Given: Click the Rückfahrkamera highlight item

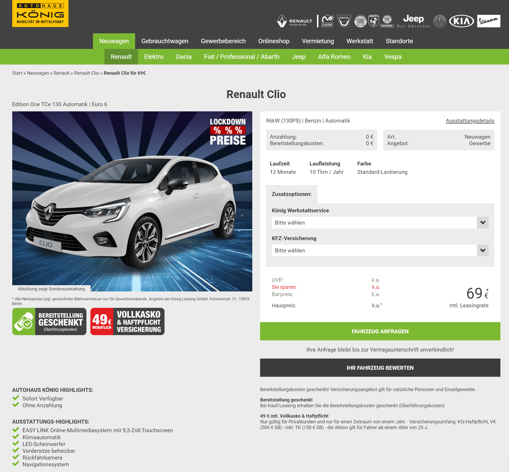Looking at the screenshot, I should [42, 458].
